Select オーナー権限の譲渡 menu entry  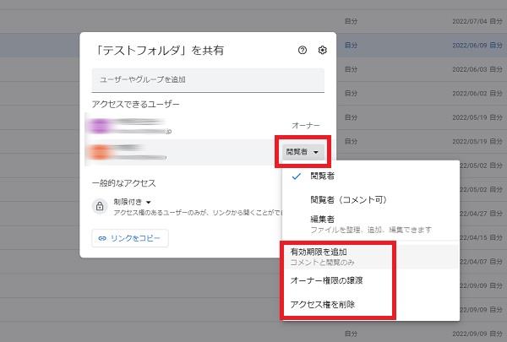[x=326, y=280]
